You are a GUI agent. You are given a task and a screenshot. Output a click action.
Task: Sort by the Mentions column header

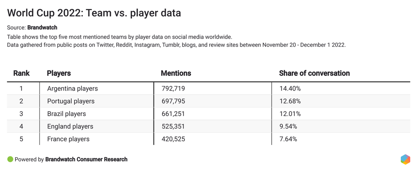[x=176, y=74]
